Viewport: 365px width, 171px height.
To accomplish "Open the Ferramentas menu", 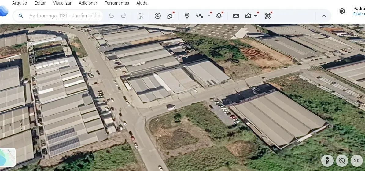I will tap(117, 3).
